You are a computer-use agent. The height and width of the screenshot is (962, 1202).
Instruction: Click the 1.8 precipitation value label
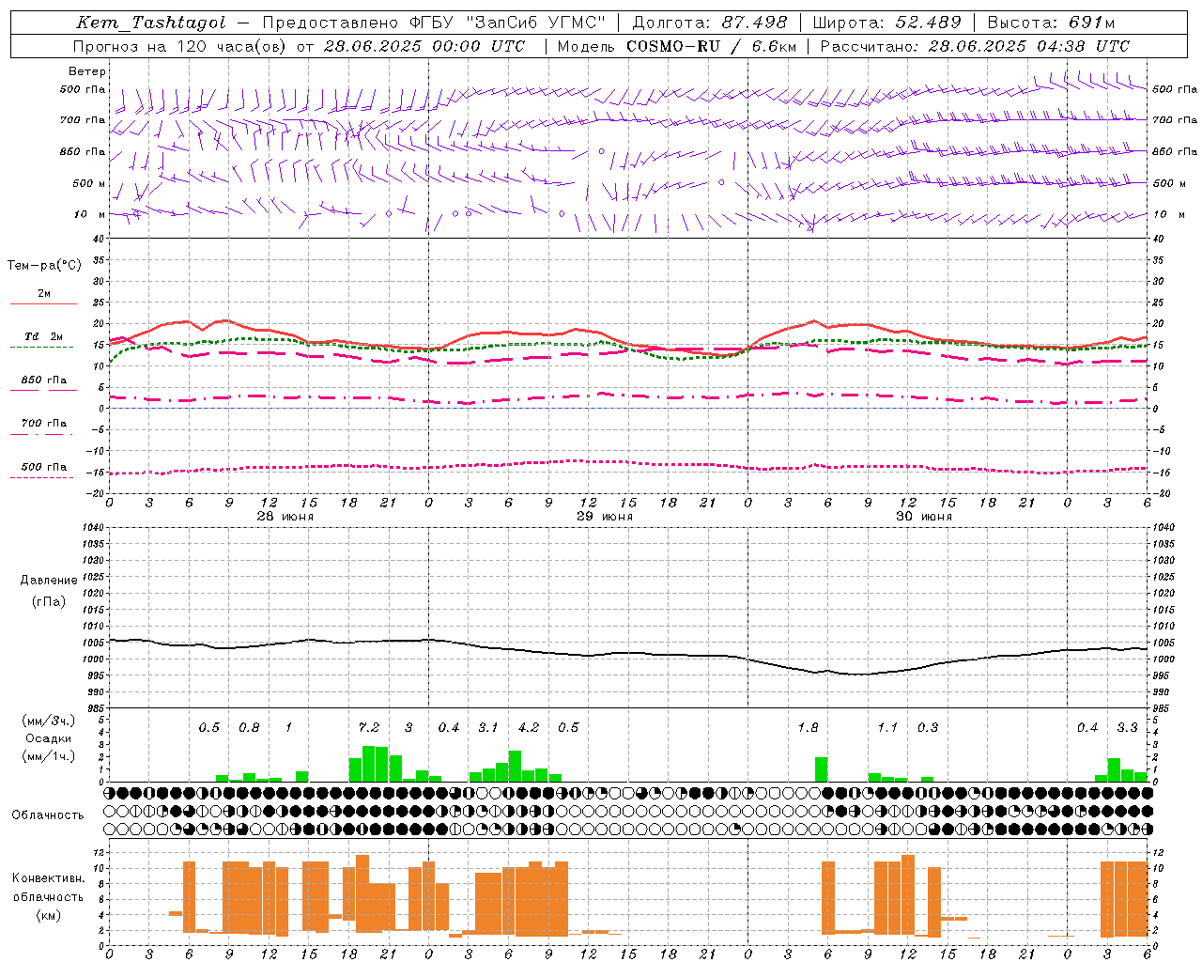[x=808, y=728]
